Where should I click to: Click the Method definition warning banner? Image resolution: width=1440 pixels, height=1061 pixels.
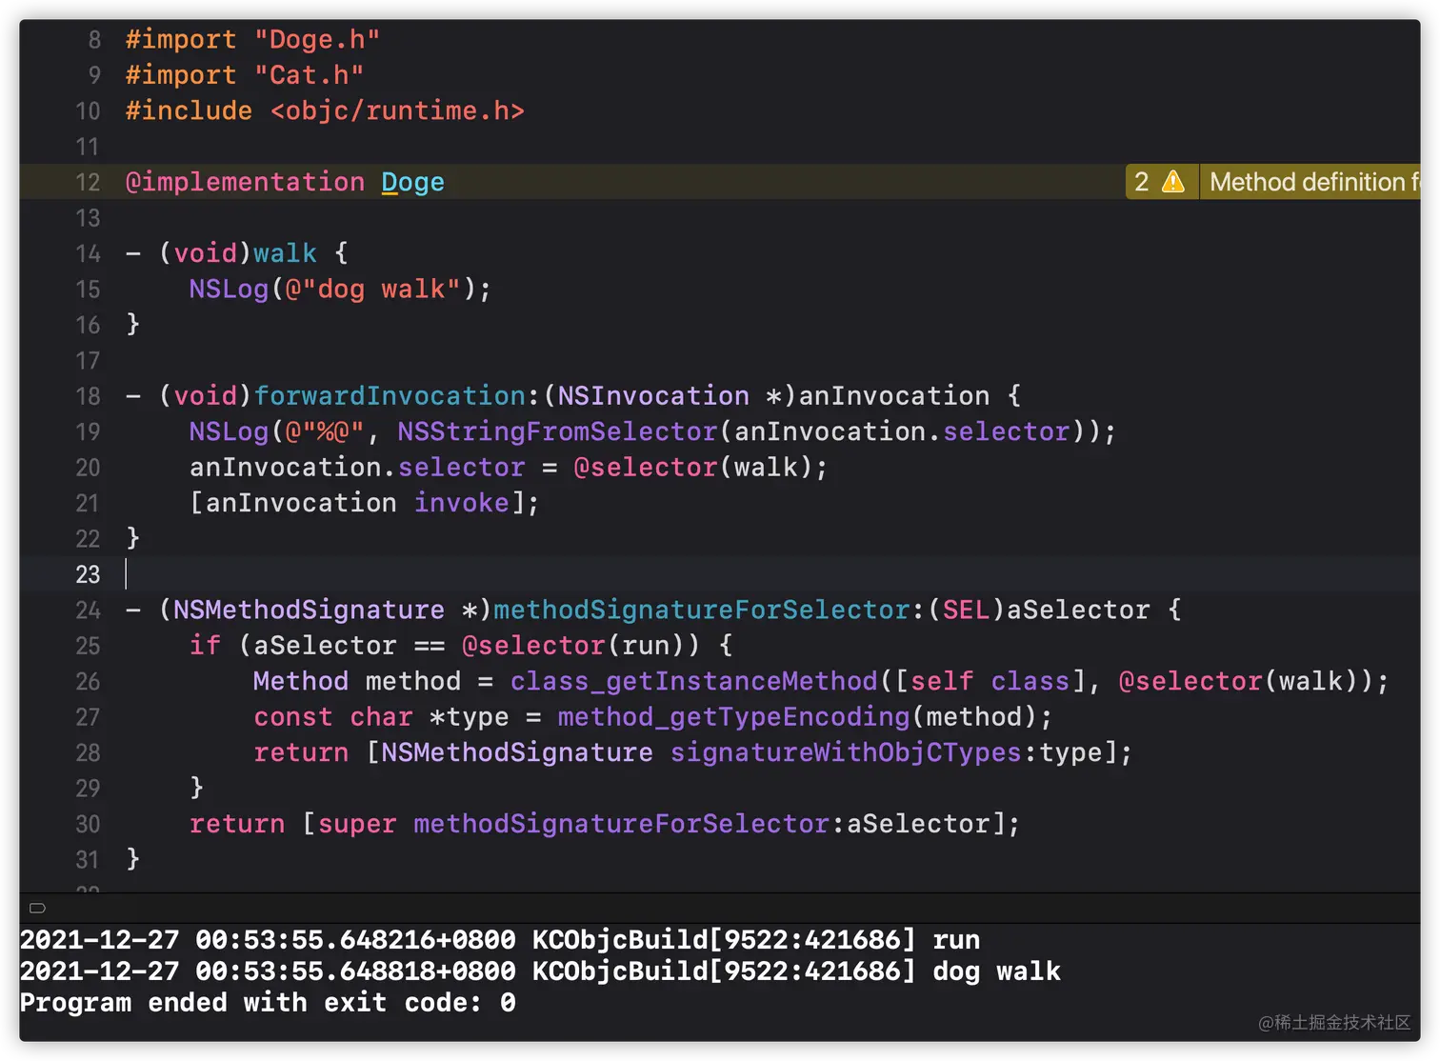(1312, 181)
